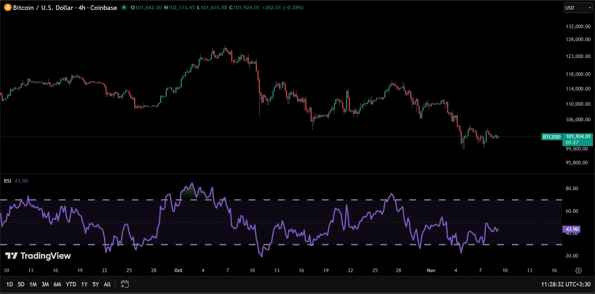This screenshot has width=595, height=294.
Task: Click the RSI indicator legend label
Action: point(7,181)
